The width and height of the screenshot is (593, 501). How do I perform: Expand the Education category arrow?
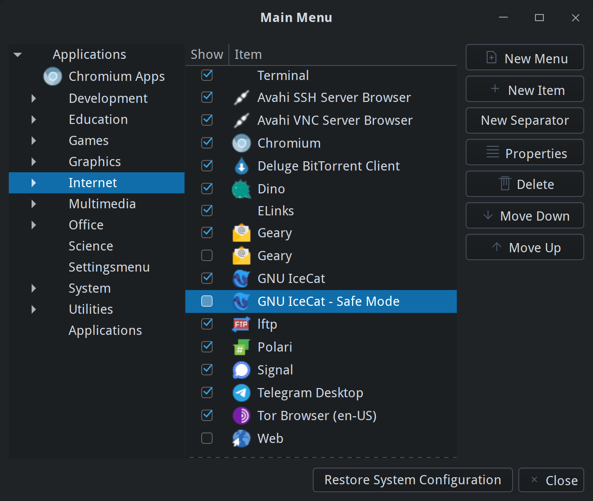point(34,120)
